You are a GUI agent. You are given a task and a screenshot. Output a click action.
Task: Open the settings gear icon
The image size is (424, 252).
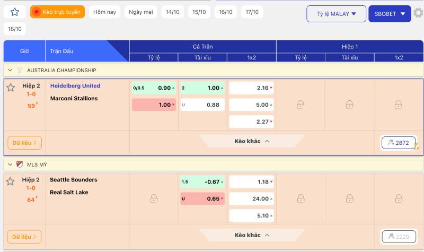click(x=418, y=13)
